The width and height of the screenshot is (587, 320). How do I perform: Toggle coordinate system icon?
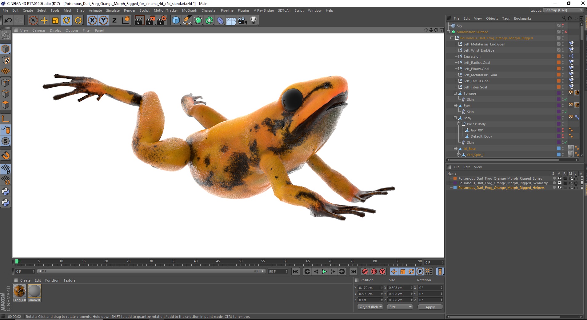coord(126,21)
